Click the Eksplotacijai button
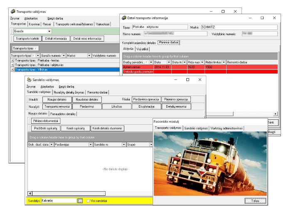Image resolution: width=291 pixels, height=212 pixels. point(147,106)
